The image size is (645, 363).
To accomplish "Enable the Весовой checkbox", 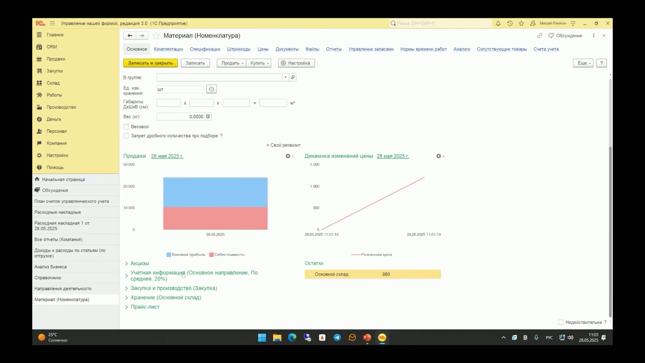I will [x=126, y=127].
